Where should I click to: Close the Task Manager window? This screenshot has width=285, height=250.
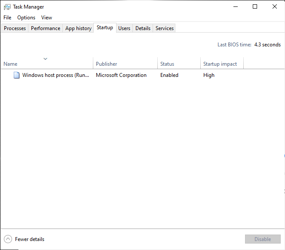pyautogui.click(x=275, y=7)
